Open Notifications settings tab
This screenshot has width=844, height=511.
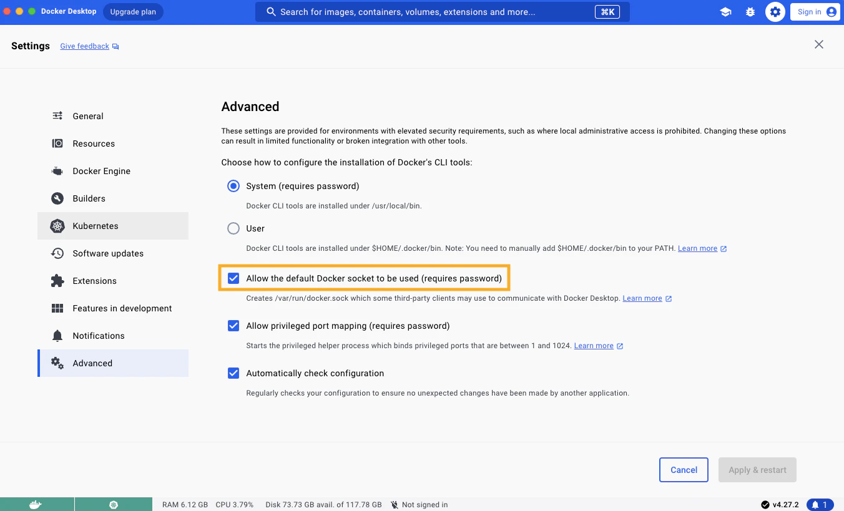[113, 336]
